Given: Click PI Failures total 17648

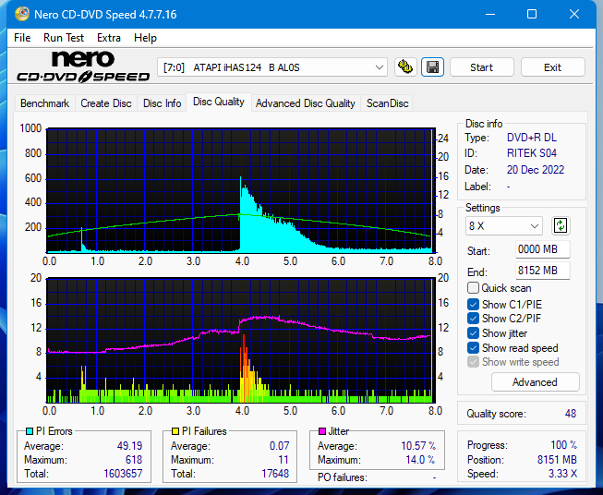Looking at the screenshot, I should click(x=275, y=474).
